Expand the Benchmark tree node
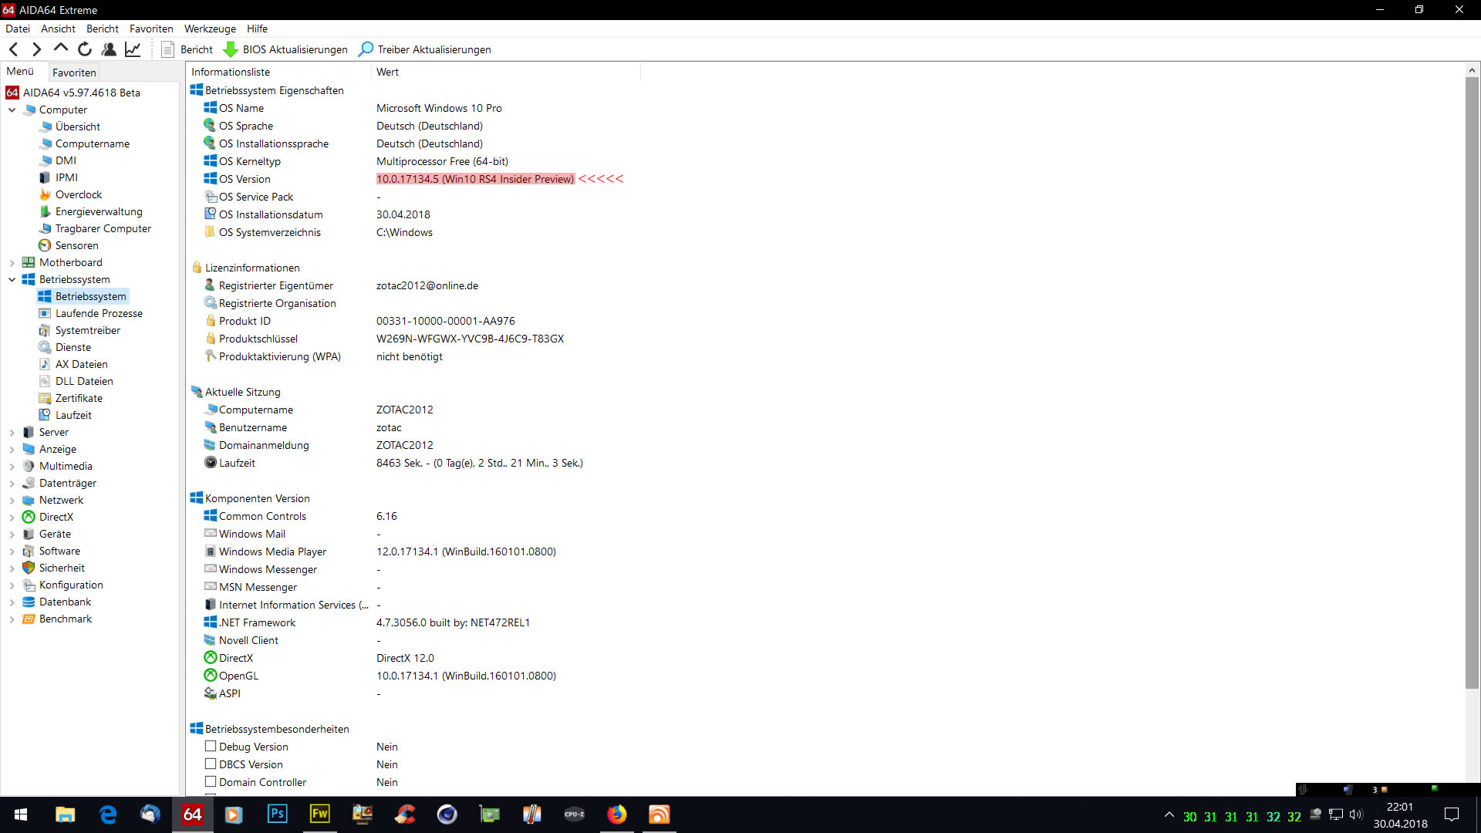This screenshot has height=833, width=1481. pyautogui.click(x=12, y=619)
